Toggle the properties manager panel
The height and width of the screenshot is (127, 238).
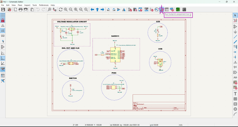pyautogui.click(x=3, y=81)
